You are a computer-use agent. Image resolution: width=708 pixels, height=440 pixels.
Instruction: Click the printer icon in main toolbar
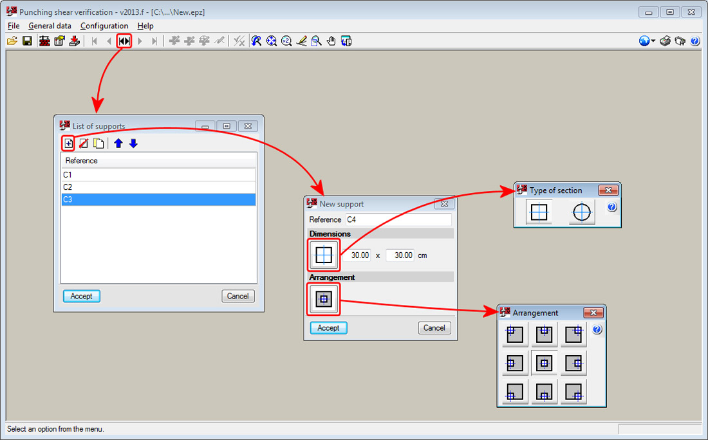[665, 41]
